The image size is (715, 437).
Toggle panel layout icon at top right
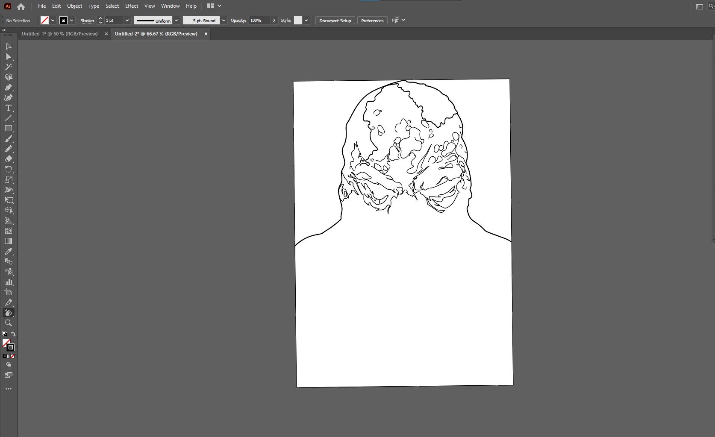pyautogui.click(x=700, y=6)
